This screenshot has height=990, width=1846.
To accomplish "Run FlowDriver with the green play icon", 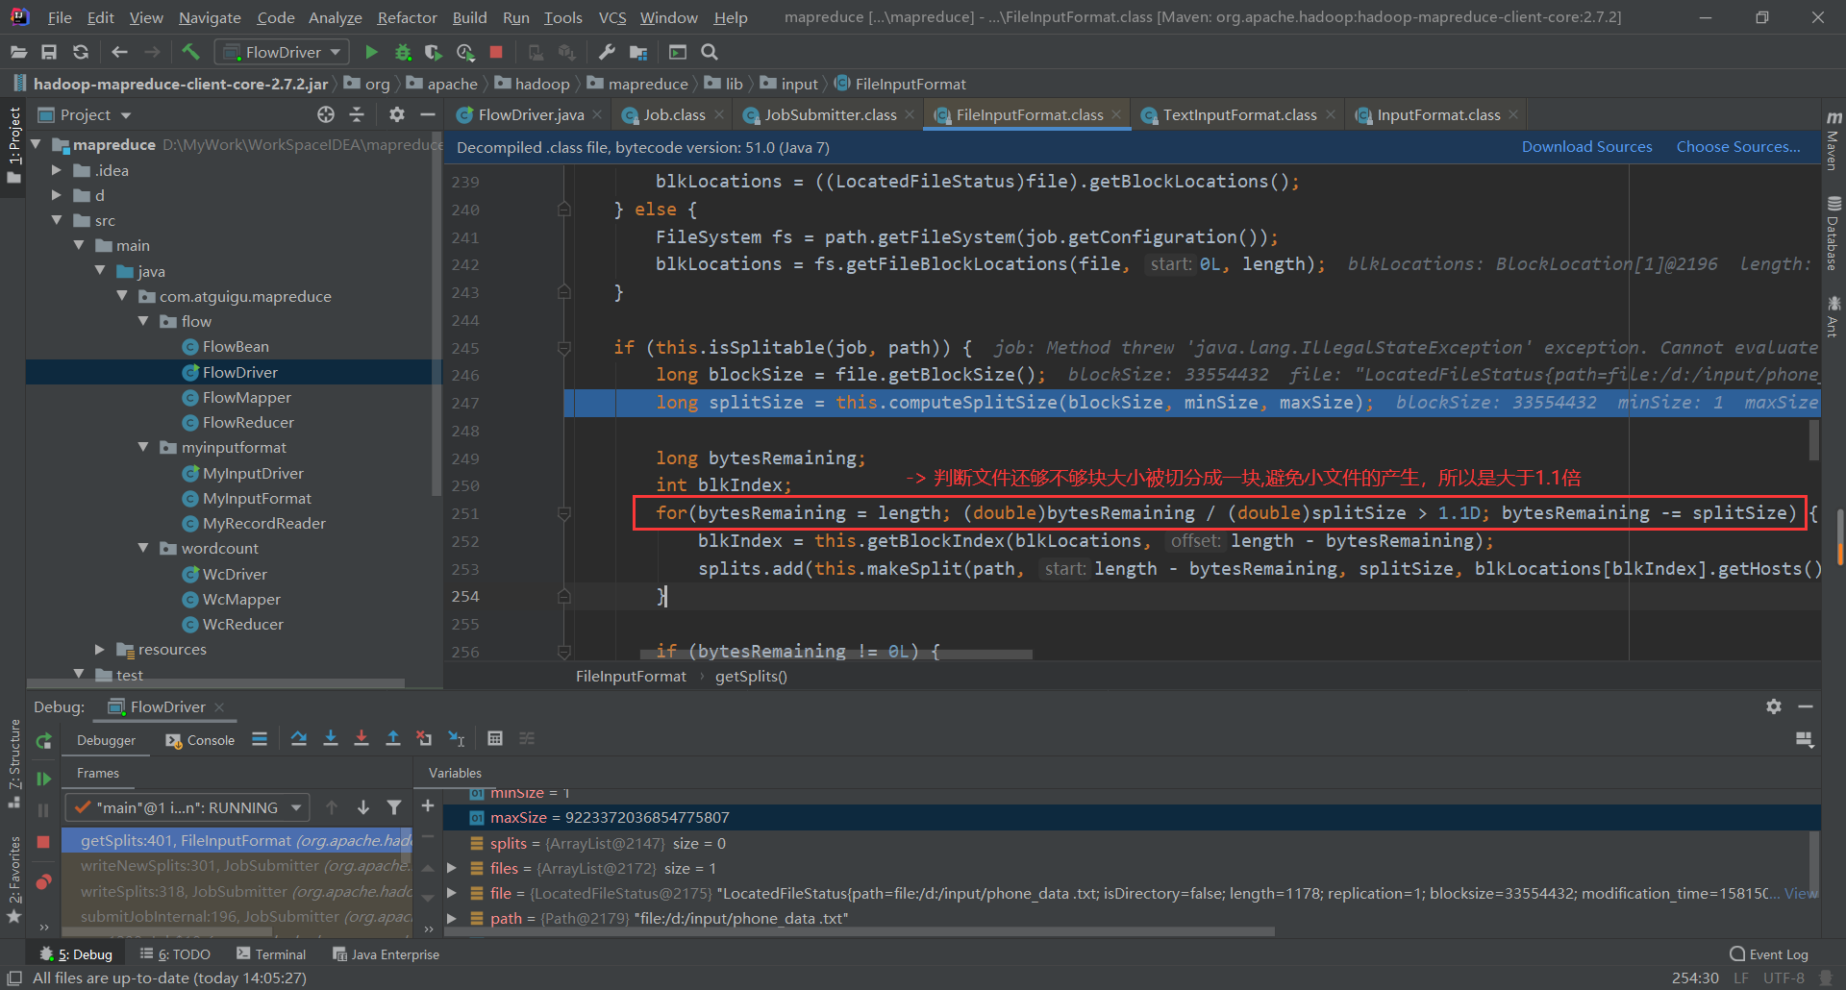I will coord(371,52).
